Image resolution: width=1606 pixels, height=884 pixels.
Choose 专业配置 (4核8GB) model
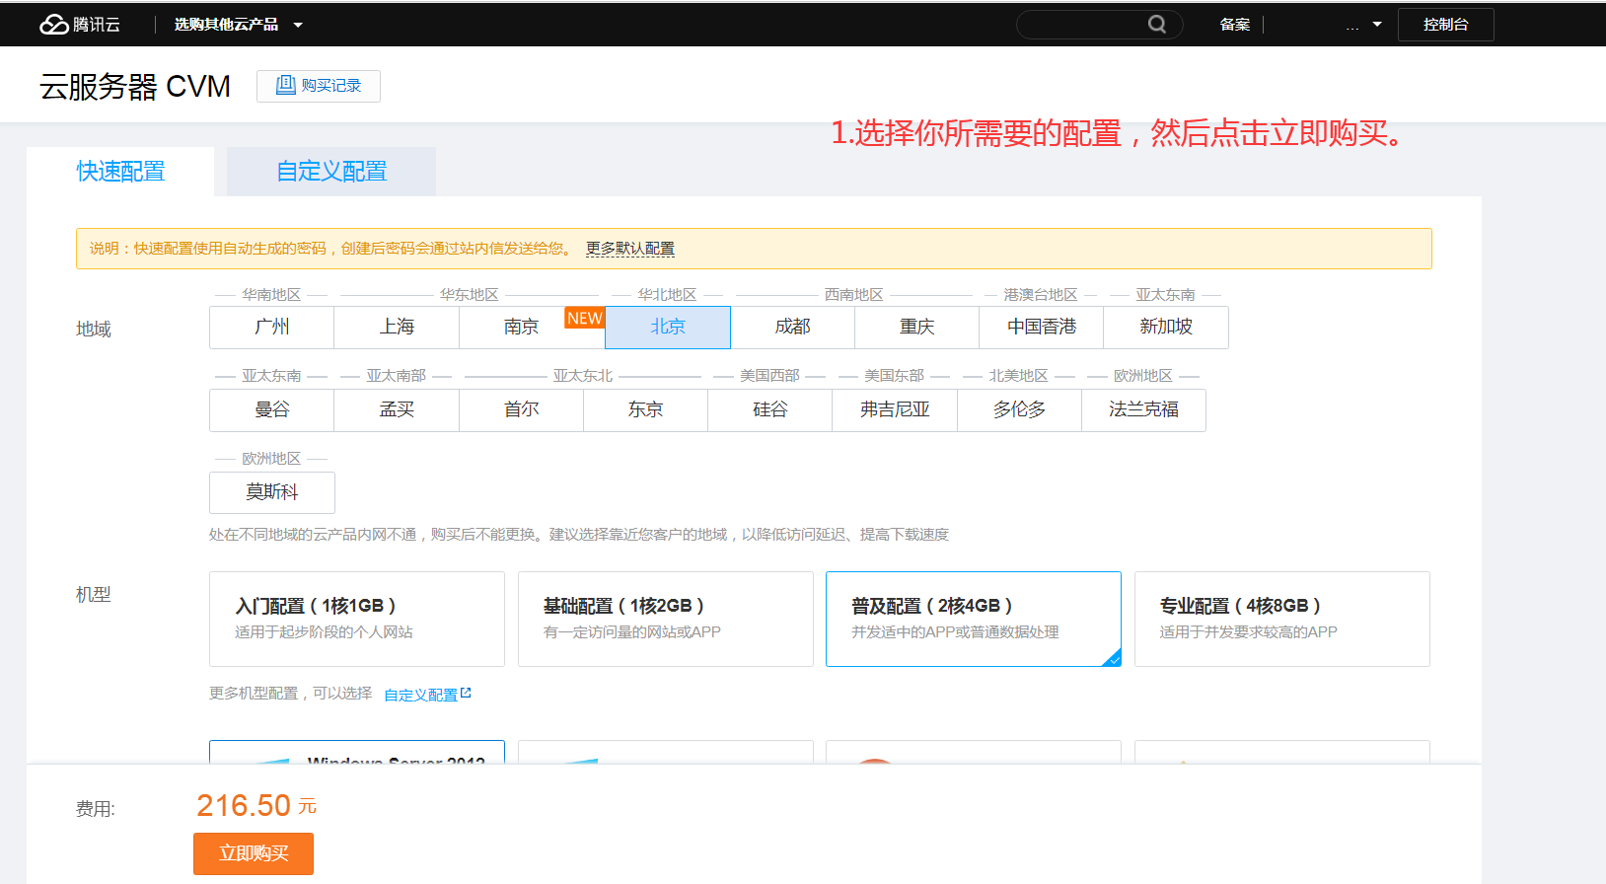(x=1282, y=619)
